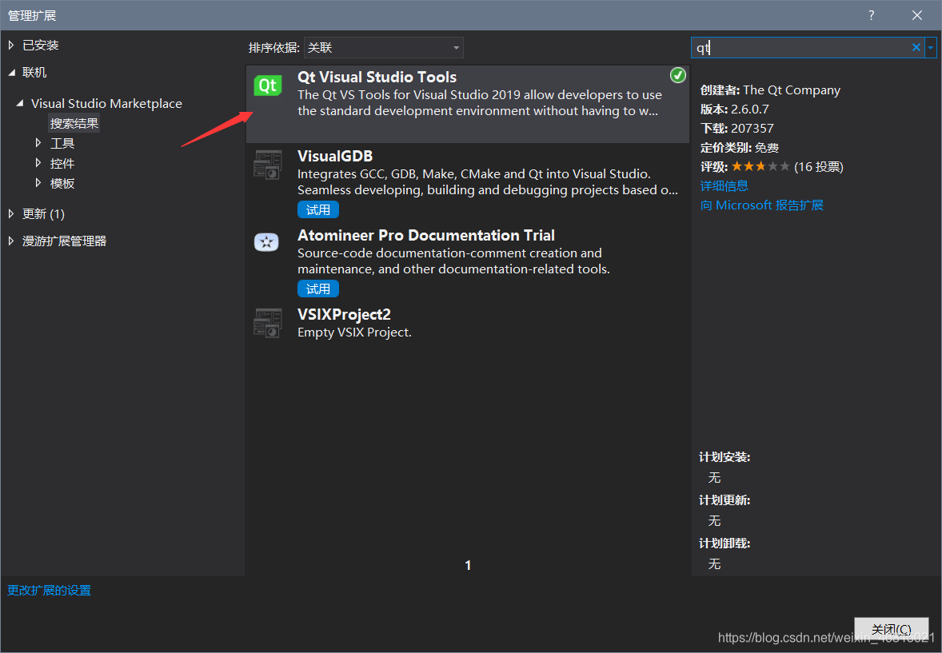Click 试用 button under Atomineer Pro
This screenshot has height=653, width=942.
[318, 289]
